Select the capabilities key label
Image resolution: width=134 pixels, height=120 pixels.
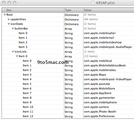point(18,19)
